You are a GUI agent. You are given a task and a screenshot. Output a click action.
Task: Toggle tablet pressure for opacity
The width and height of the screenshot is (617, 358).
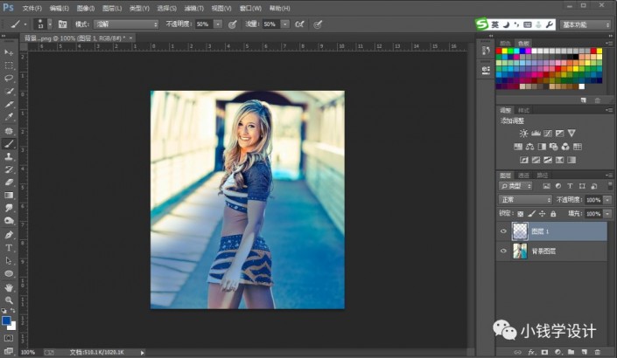click(x=233, y=24)
